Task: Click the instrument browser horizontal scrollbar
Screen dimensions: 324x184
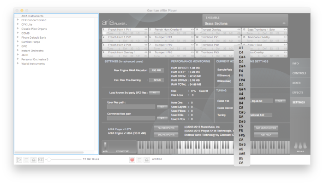Action: point(49,152)
